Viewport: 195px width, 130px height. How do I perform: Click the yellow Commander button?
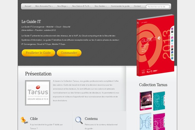[x=69, y=53]
